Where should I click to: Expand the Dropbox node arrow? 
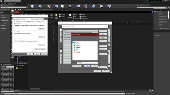coord(73,44)
